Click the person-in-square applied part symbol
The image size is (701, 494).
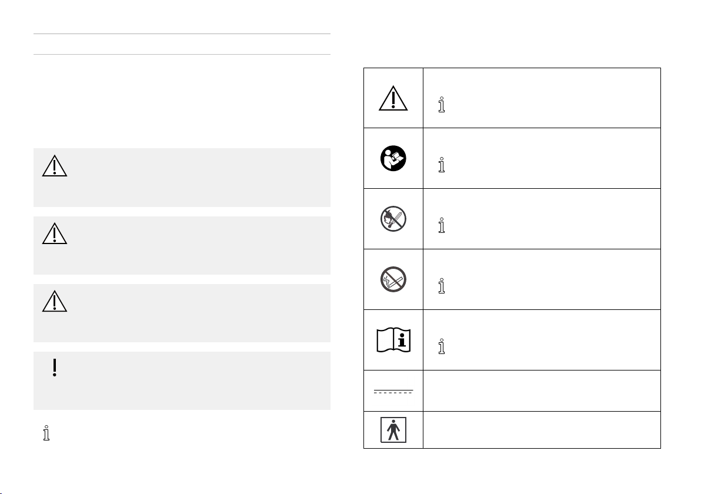tap(393, 430)
